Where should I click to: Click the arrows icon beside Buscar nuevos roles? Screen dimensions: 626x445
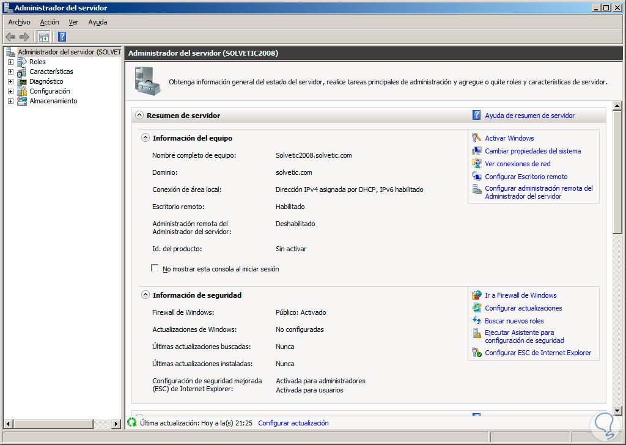tap(476, 320)
